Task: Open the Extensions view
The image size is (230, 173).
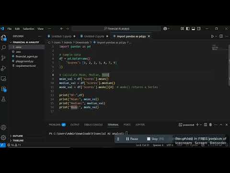Action: point(3,89)
